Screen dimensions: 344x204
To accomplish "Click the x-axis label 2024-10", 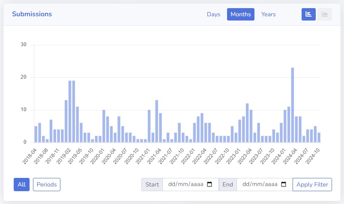I will pos(313,156).
